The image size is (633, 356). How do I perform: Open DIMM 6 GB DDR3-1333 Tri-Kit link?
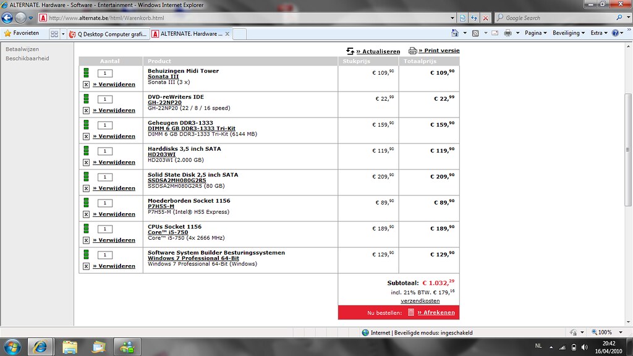coord(192,129)
